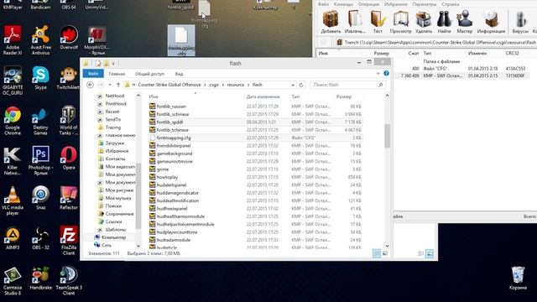Screen dimensions: 537x302
Task: Select the Overwolf desktop icon
Action: 69,38
